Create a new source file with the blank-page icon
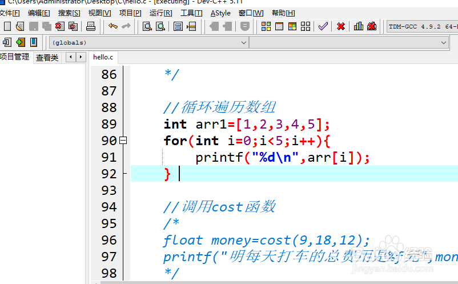 [x=7, y=27]
